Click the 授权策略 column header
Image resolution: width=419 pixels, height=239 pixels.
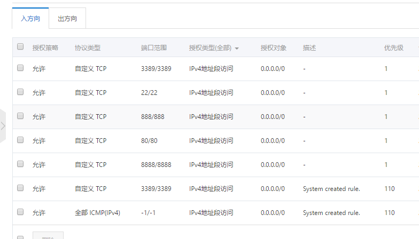pos(45,48)
